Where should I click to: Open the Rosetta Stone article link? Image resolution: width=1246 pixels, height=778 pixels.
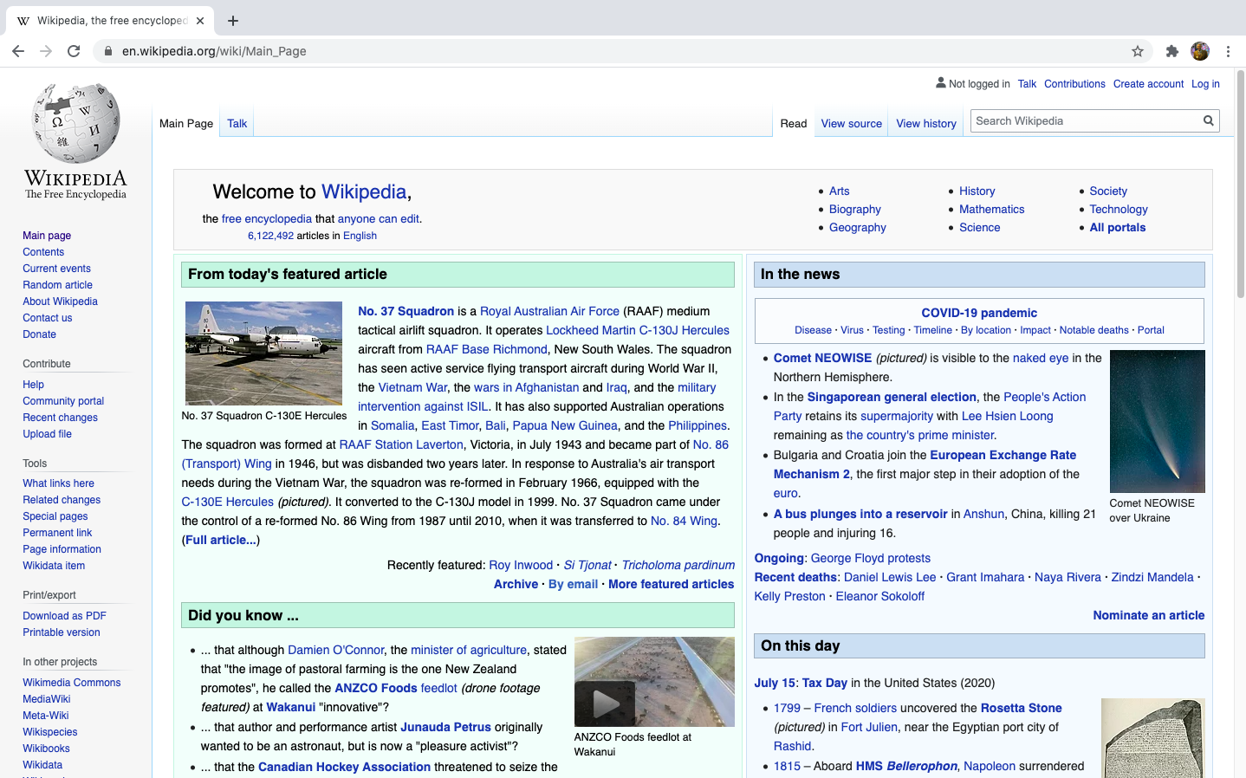click(1021, 708)
